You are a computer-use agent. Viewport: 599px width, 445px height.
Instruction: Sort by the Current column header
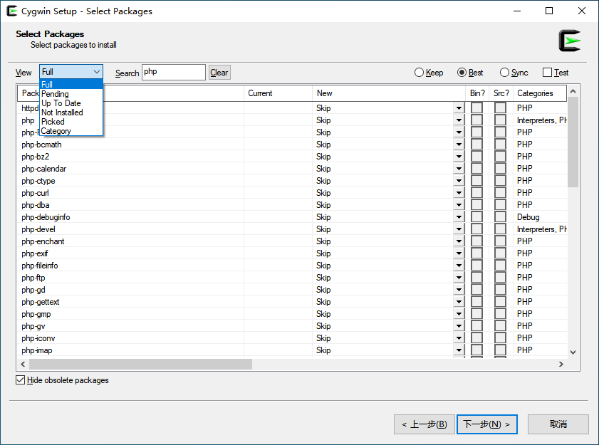pyautogui.click(x=278, y=93)
